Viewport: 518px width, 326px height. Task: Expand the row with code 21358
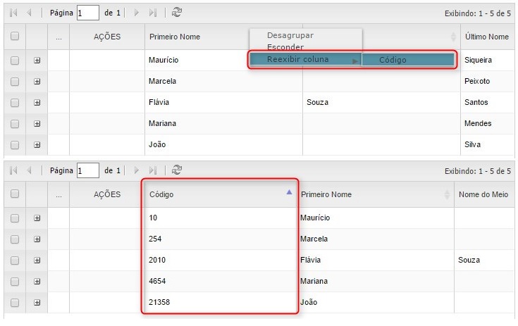click(x=37, y=303)
